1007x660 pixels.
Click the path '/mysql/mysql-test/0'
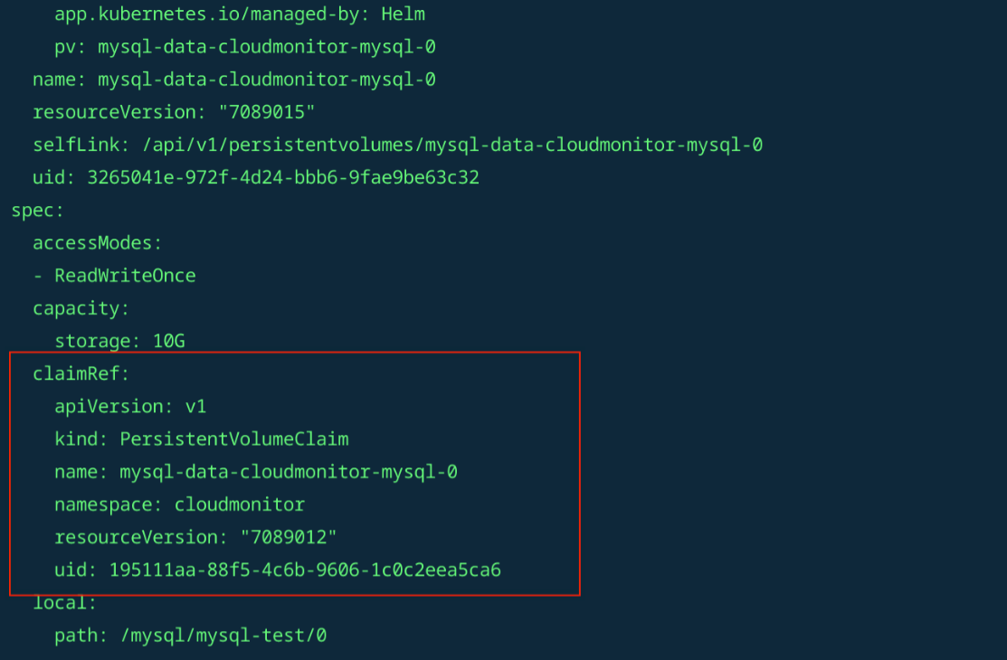point(223,636)
